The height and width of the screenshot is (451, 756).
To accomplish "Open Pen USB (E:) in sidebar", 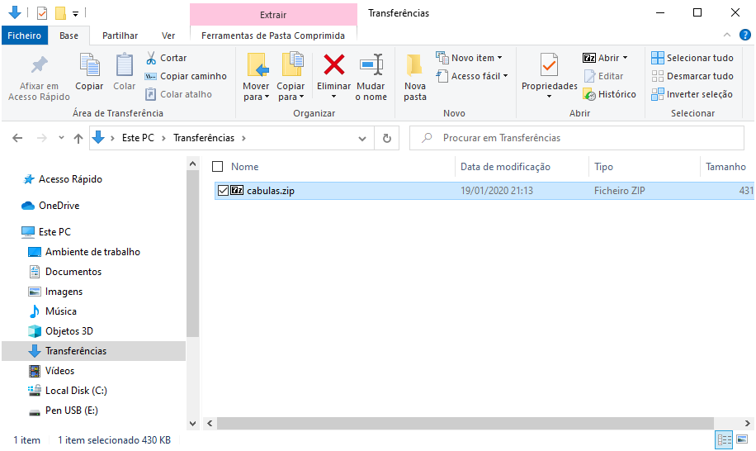I will click(64, 411).
